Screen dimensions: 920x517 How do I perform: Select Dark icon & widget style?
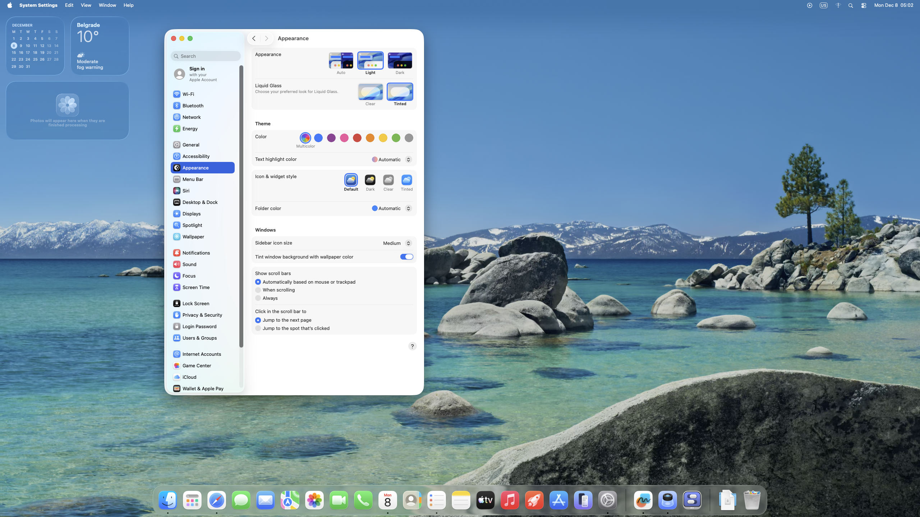[370, 180]
